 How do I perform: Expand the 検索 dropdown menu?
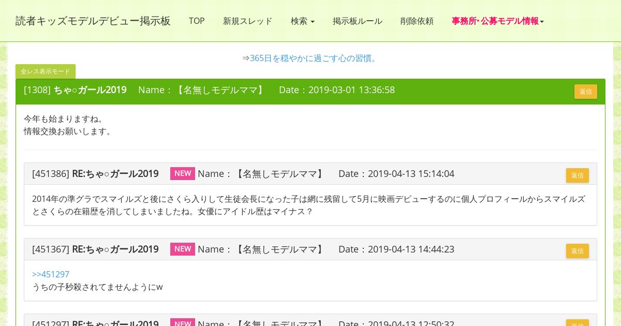(x=303, y=21)
